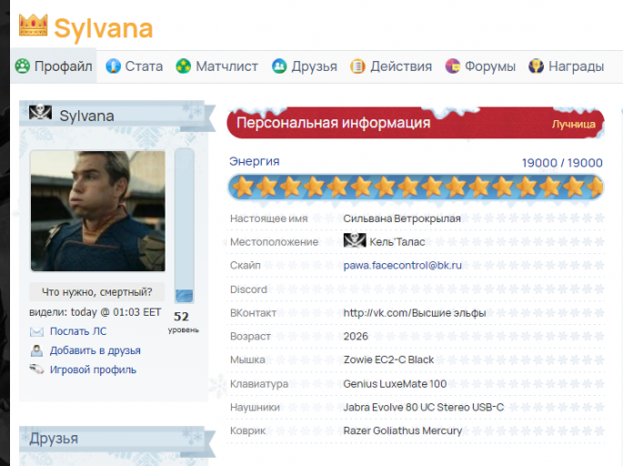Open the Действия tab
623x466 pixels.
pos(391,66)
